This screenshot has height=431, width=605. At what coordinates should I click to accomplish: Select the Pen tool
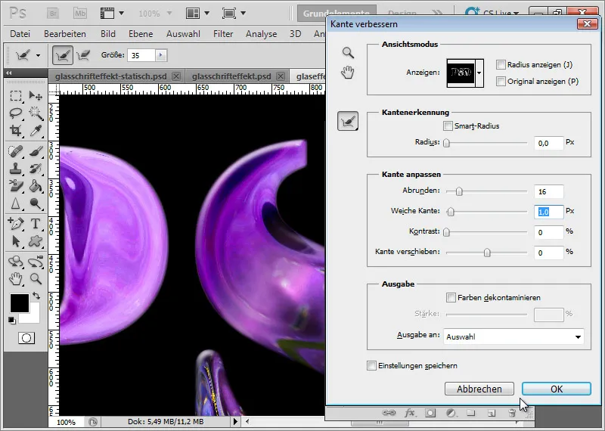pos(15,223)
